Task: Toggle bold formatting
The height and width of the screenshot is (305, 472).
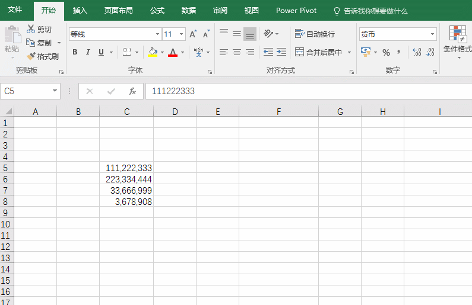Action: [x=75, y=52]
